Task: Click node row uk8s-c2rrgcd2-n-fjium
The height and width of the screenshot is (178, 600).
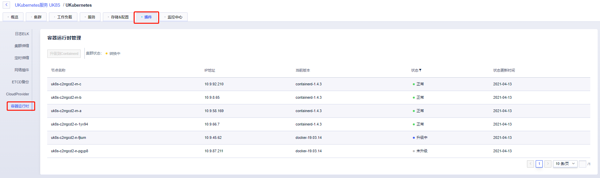Action: click(69, 138)
